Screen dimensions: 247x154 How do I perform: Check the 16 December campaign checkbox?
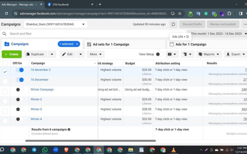click(x=5, y=82)
